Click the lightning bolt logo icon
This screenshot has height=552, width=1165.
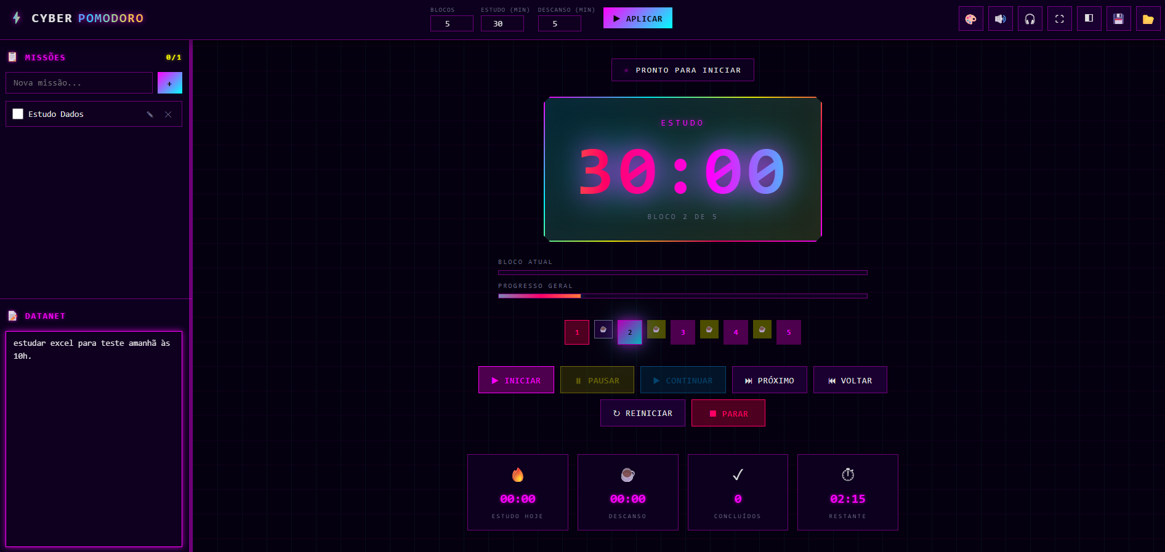coord(17,18)
